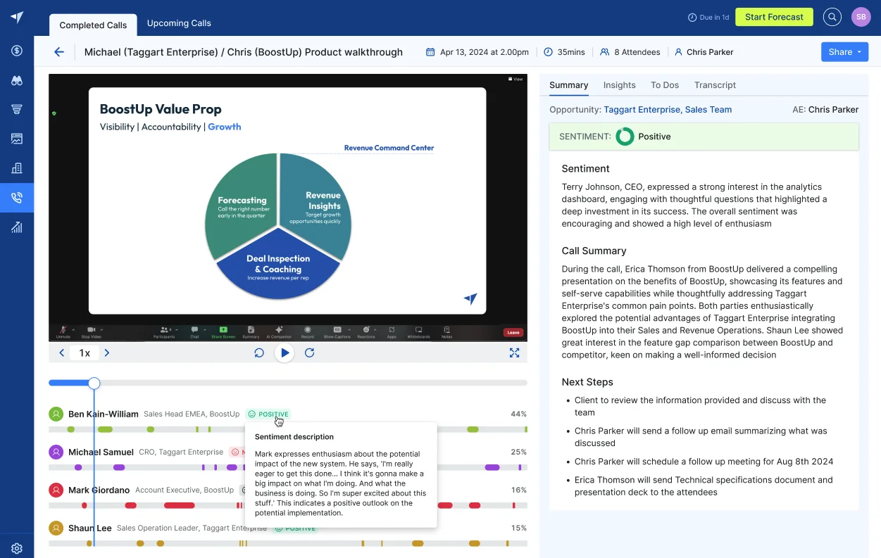This screenshot has height=558, width=881.
Task: Increase playback speed with right chevron
Action: click(x=107, y=353)
